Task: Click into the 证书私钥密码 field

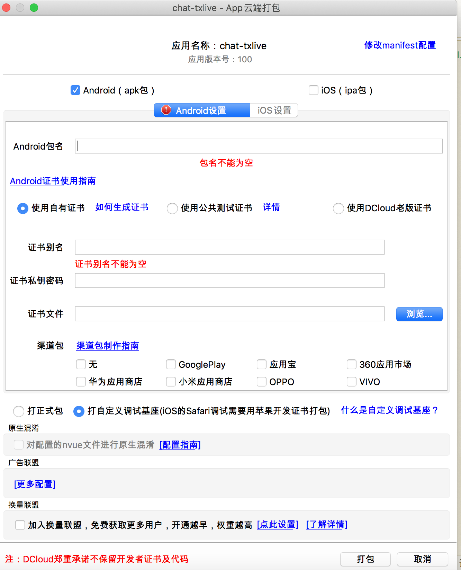Action: (x=230, y=280)
